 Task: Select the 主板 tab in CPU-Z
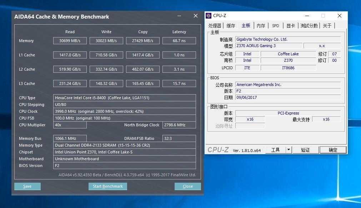click(246, 25)
